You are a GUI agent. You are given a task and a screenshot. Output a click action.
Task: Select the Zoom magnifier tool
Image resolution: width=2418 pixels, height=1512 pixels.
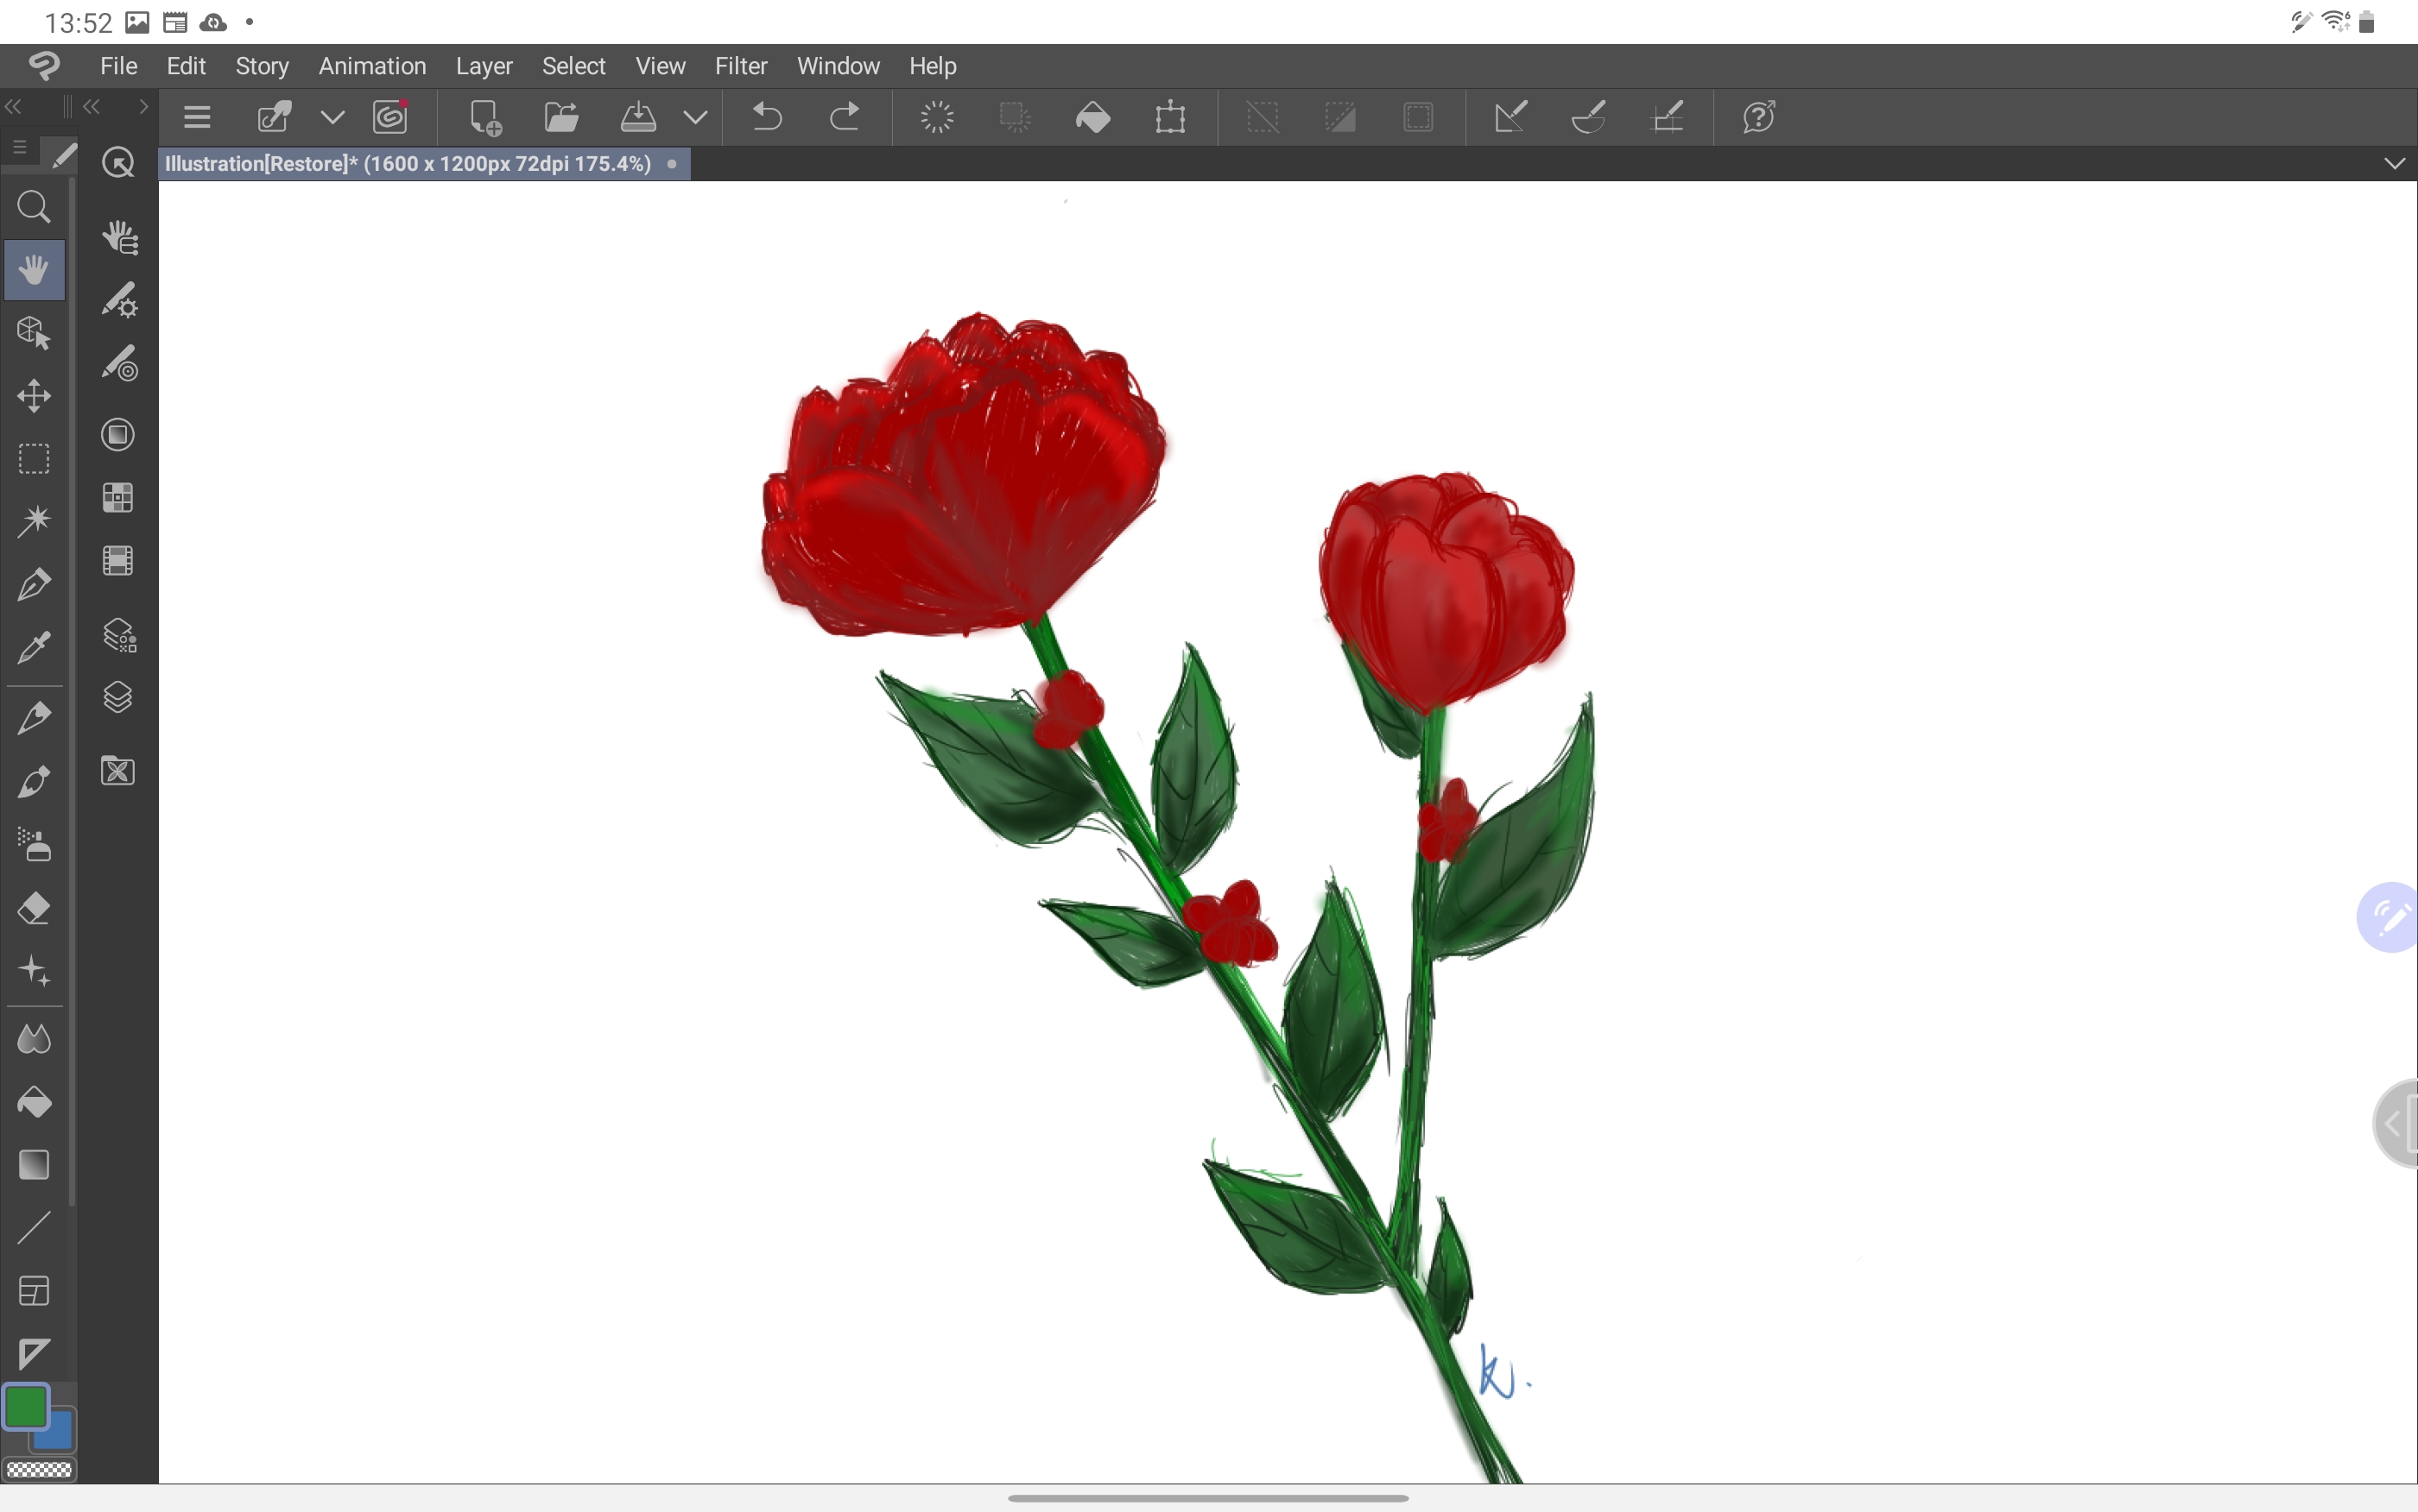[34, 207]
